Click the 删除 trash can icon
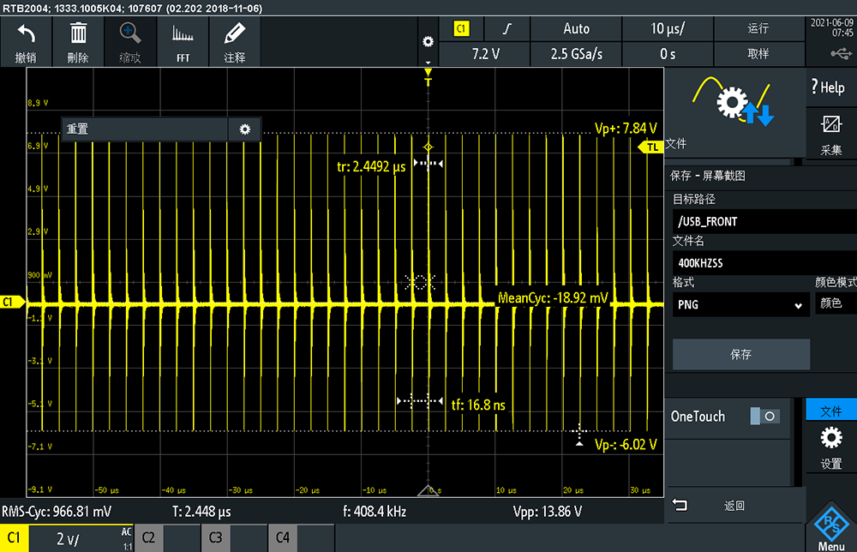 (78, 35)
